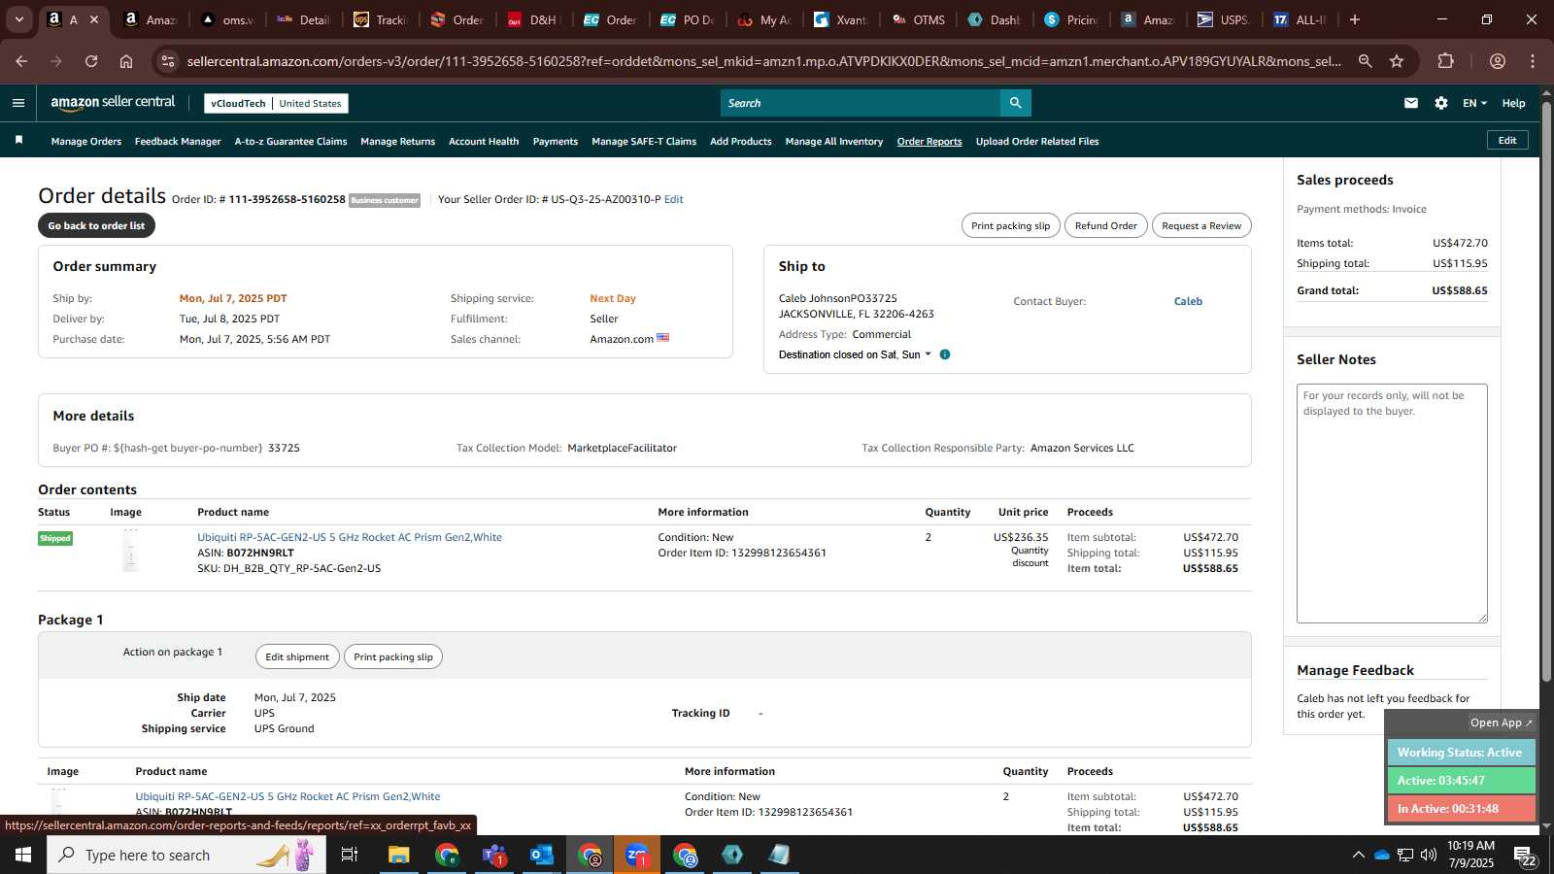Click Request a Review button
The width and height of the screenshot is (1554, 874).
pos(1201,225)
